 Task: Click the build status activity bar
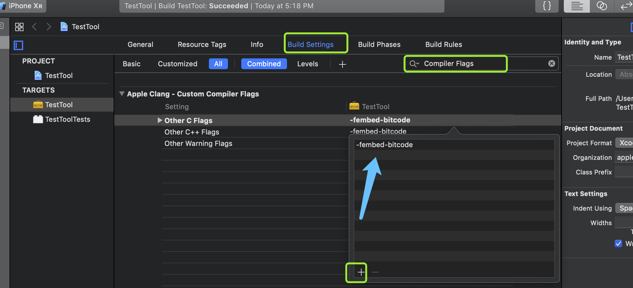tap(282, 6)
